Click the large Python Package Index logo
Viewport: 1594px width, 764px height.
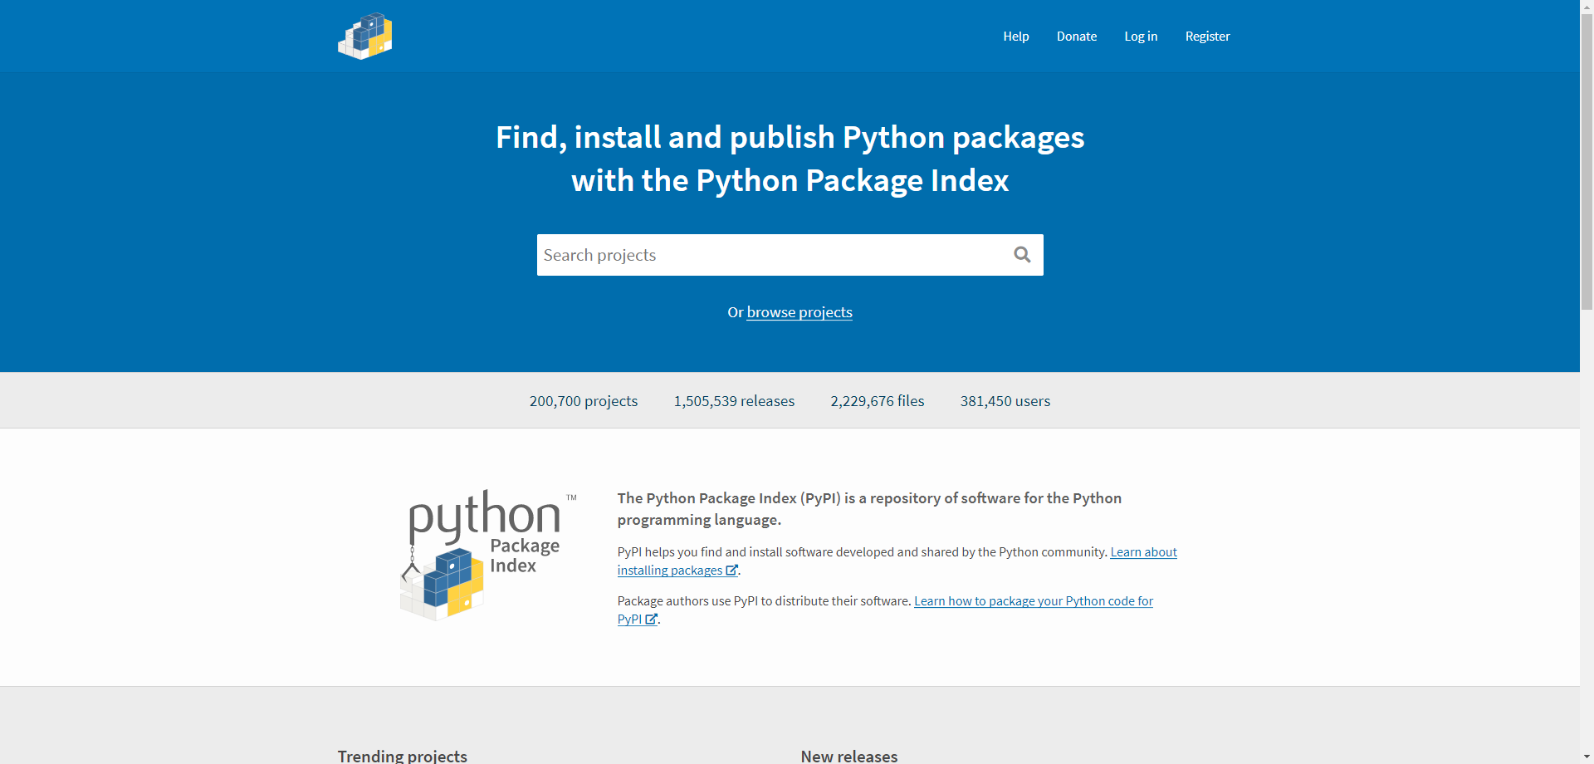(x=485, y=555)
